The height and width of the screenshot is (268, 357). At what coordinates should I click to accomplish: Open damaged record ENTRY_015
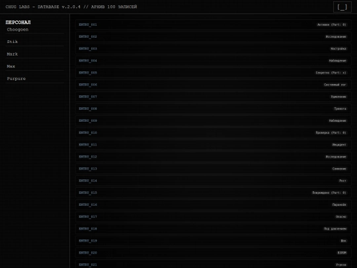pos(213,193)
